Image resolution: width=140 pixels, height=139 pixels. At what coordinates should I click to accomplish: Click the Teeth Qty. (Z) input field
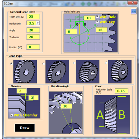pos(33,16)
